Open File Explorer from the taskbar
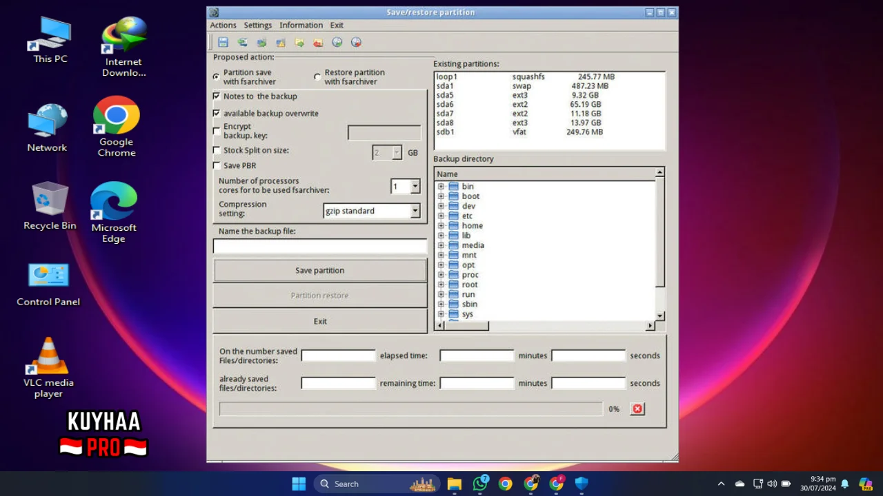The image size is (883, 496). click(x=454, y=484)
